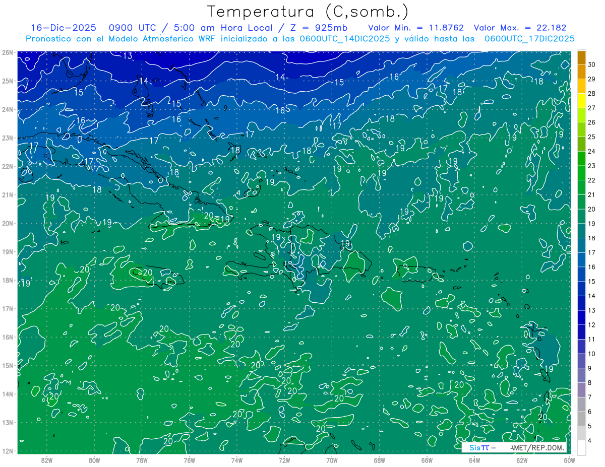The height and width of the screenshot is (467, 605).
Task: Click the 74W longitude axis label
Action: pyautogui.click(x=237, y=460)
